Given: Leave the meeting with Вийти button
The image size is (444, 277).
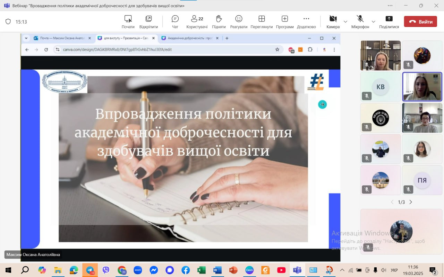Looking at the screenshot, I should click(x=420, y=21).
